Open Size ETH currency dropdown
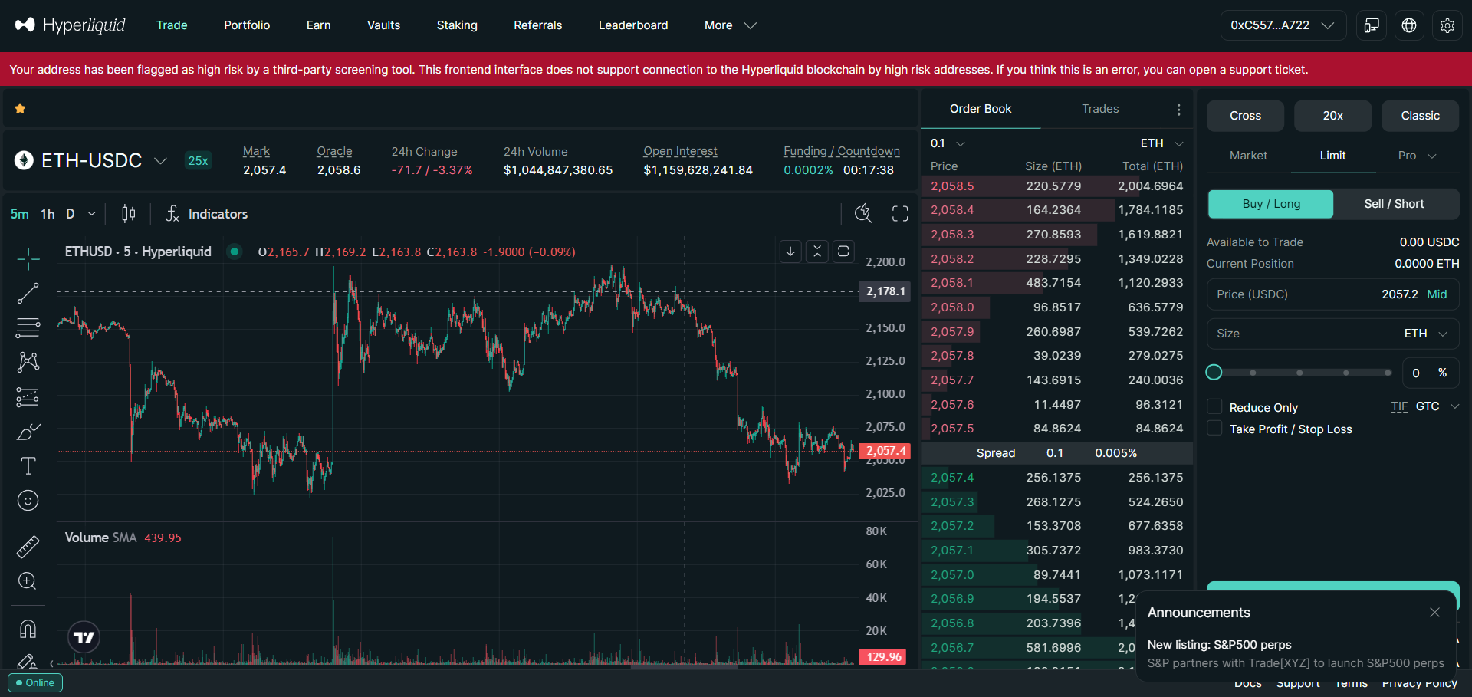Image resolution: width=1472 pixels, height=697 pixels. [x=1426, y=334]
